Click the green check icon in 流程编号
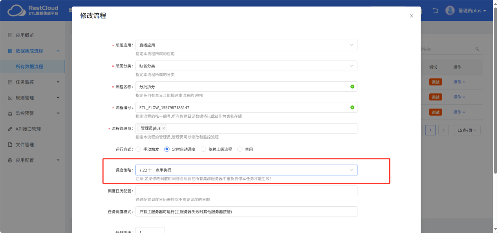The height and width of the screenshot is (233, 498). (352, 107)
